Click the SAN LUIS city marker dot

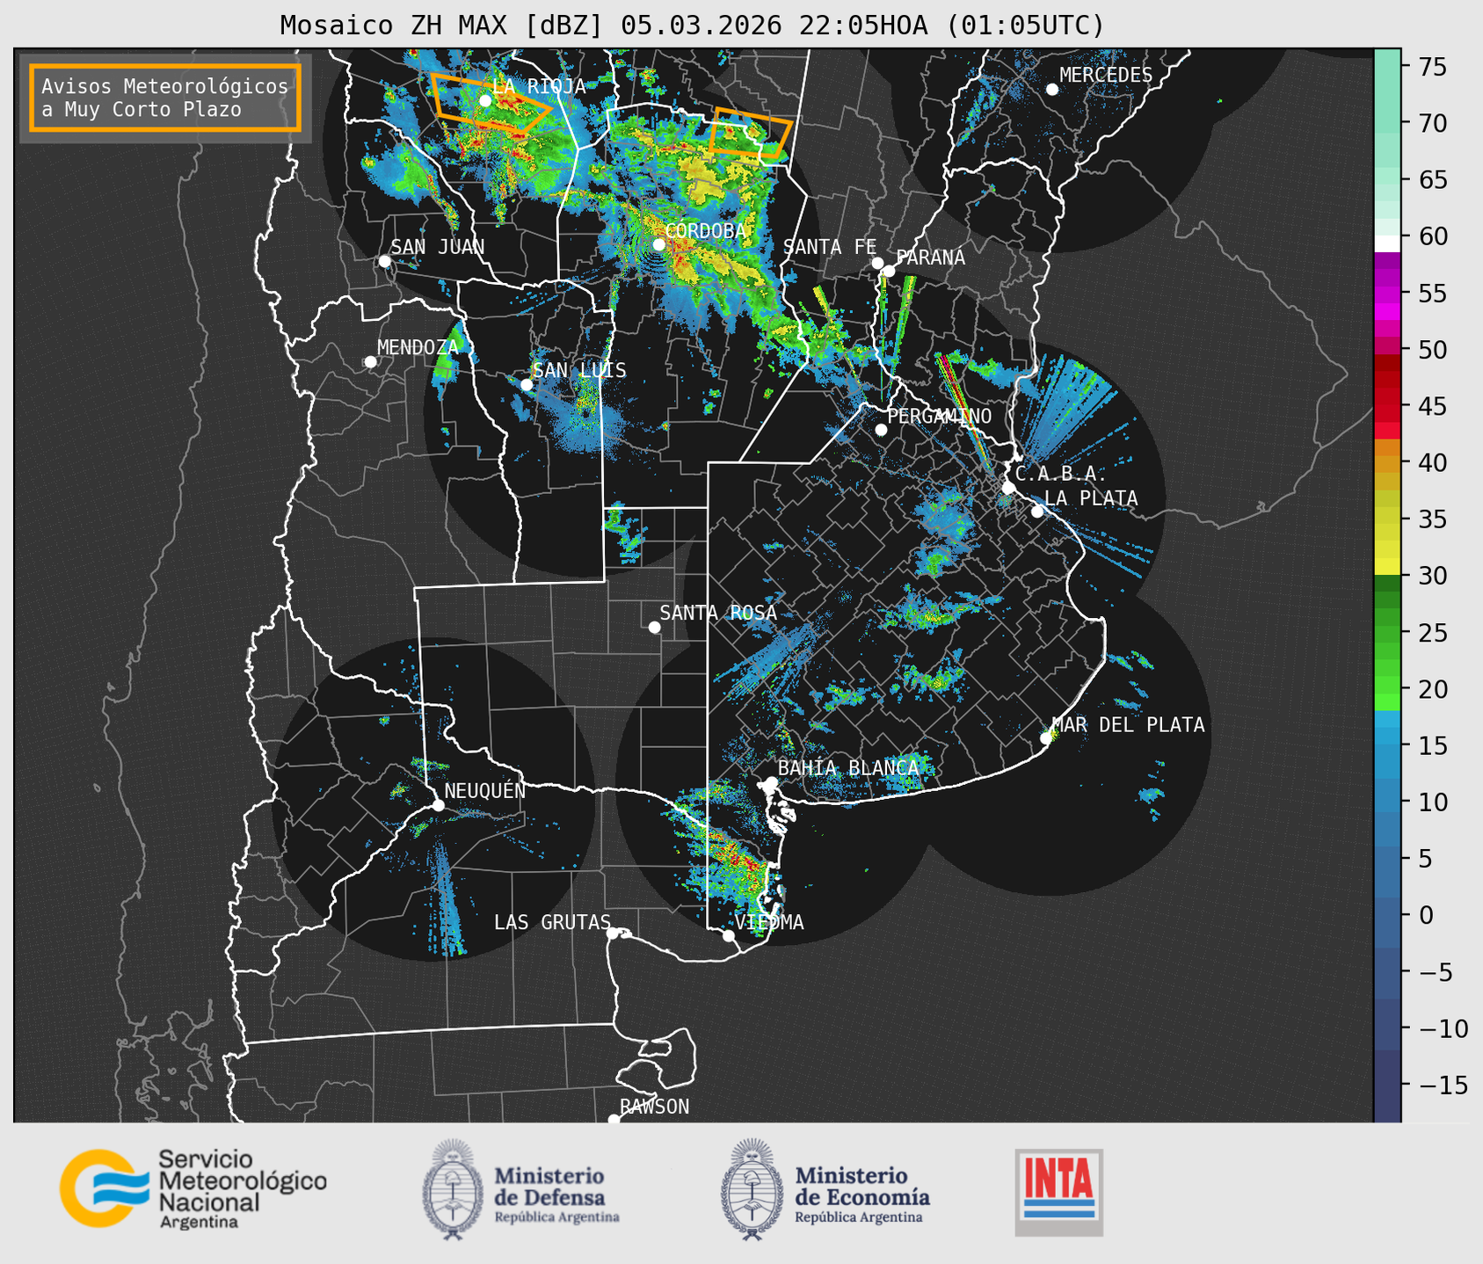point(527,385)
